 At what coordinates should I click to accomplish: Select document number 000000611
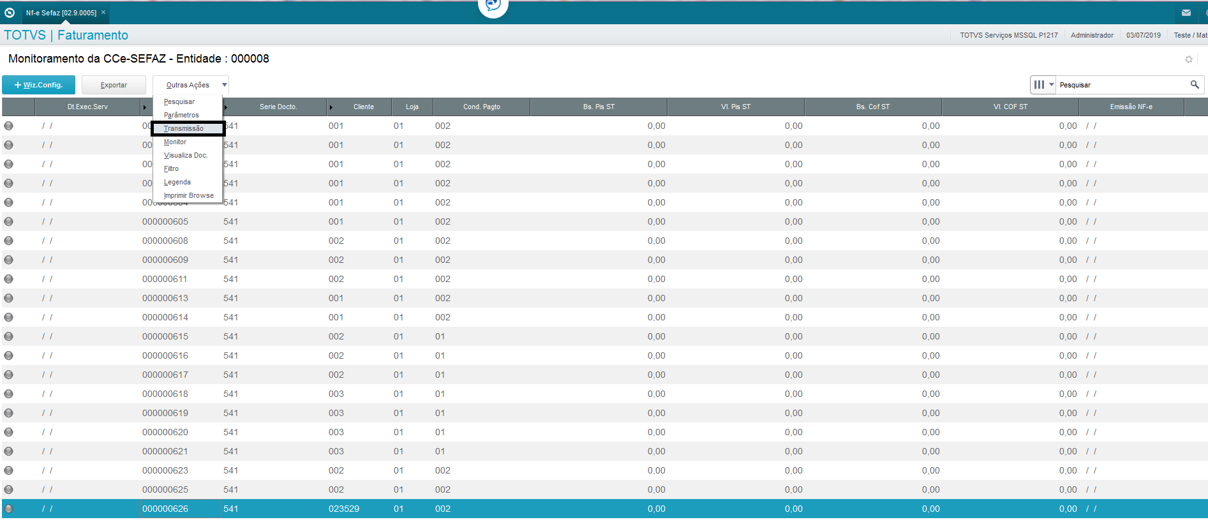165,279
